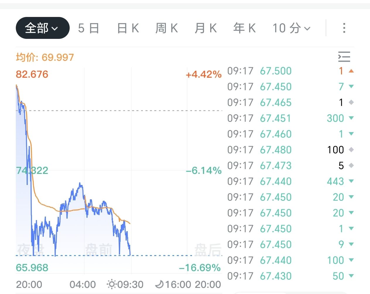
Task: Click the moon icon at 16:00
Action: click(160, 284)
